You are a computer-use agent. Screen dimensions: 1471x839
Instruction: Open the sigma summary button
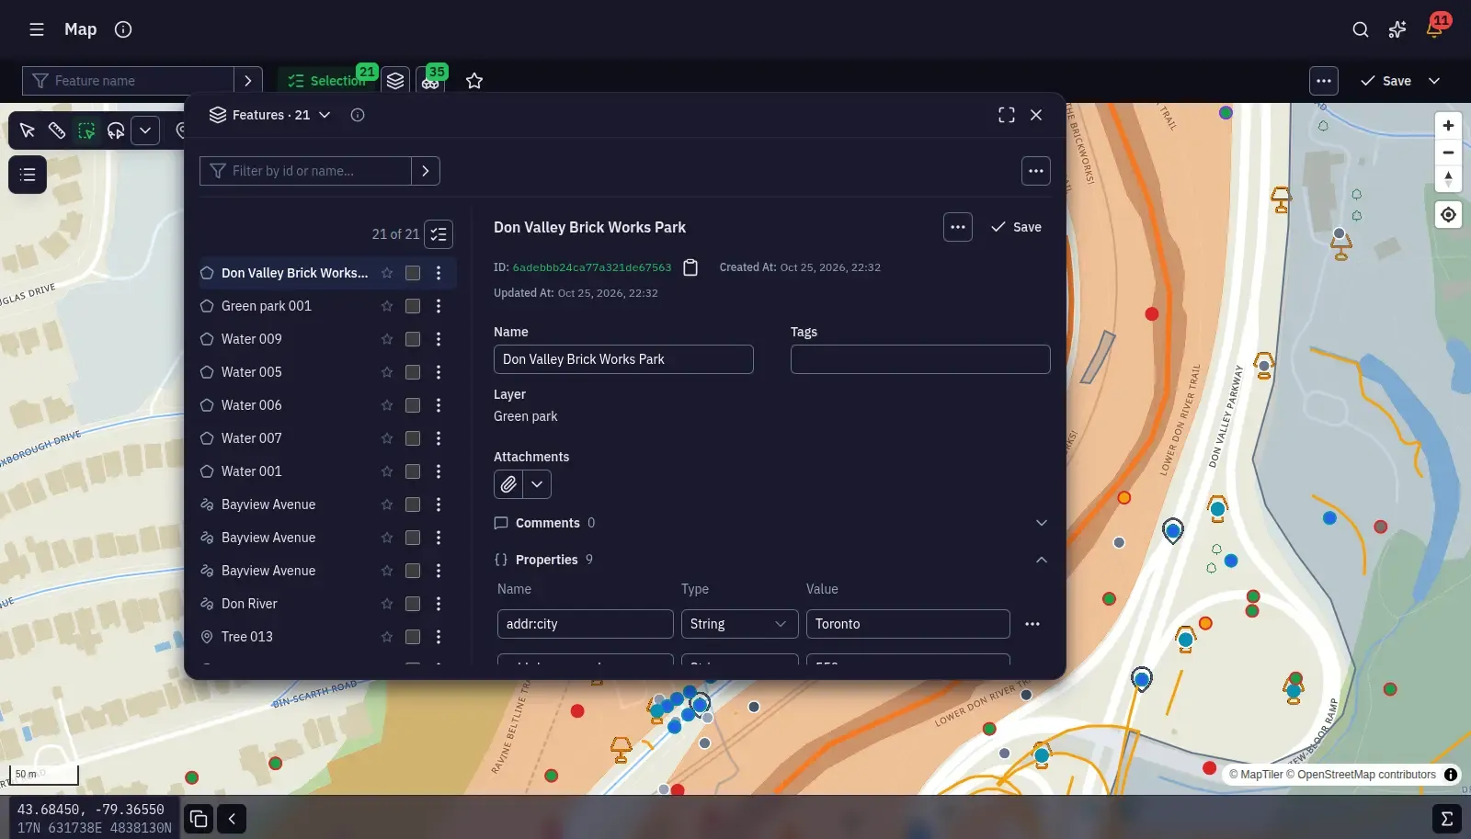[1447, 819]
